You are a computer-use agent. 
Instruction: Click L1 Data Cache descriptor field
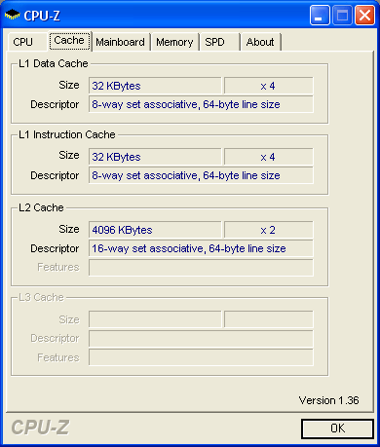click(x=201, y=104)
